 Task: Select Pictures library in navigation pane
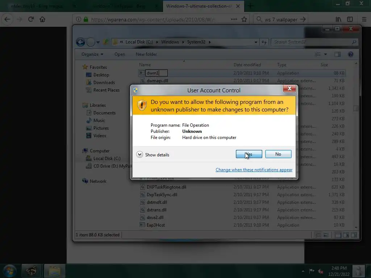[x=101, y=128]
